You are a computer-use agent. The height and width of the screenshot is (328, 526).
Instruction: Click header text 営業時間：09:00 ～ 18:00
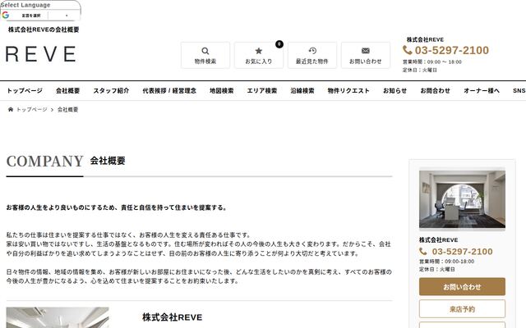pos(432,62)
